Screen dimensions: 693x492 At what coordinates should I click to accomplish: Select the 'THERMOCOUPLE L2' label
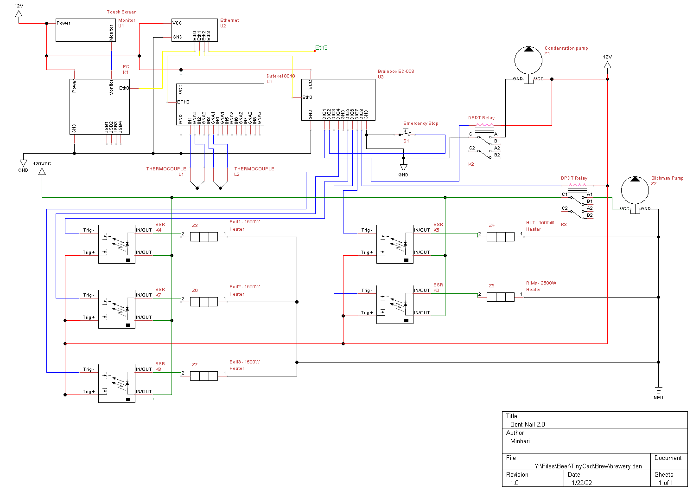click(254, 172)
